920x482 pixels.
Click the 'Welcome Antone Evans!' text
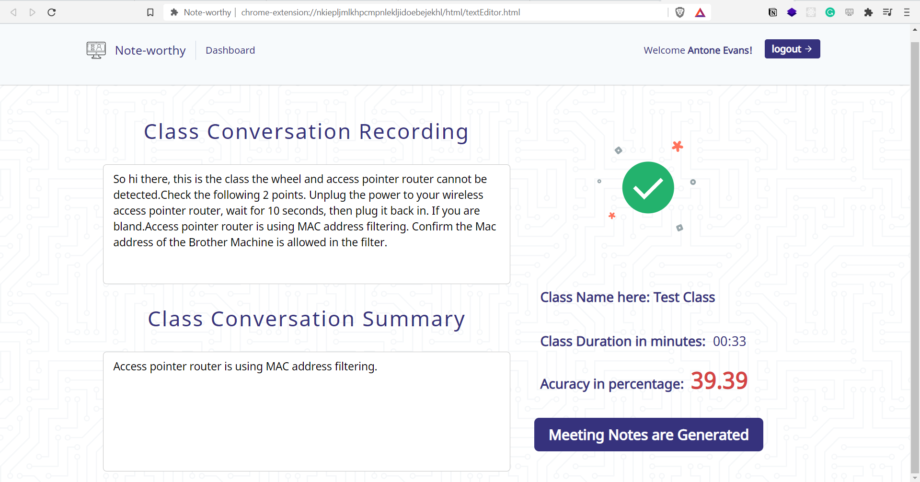pyautogui.click(x=698, y=50)
